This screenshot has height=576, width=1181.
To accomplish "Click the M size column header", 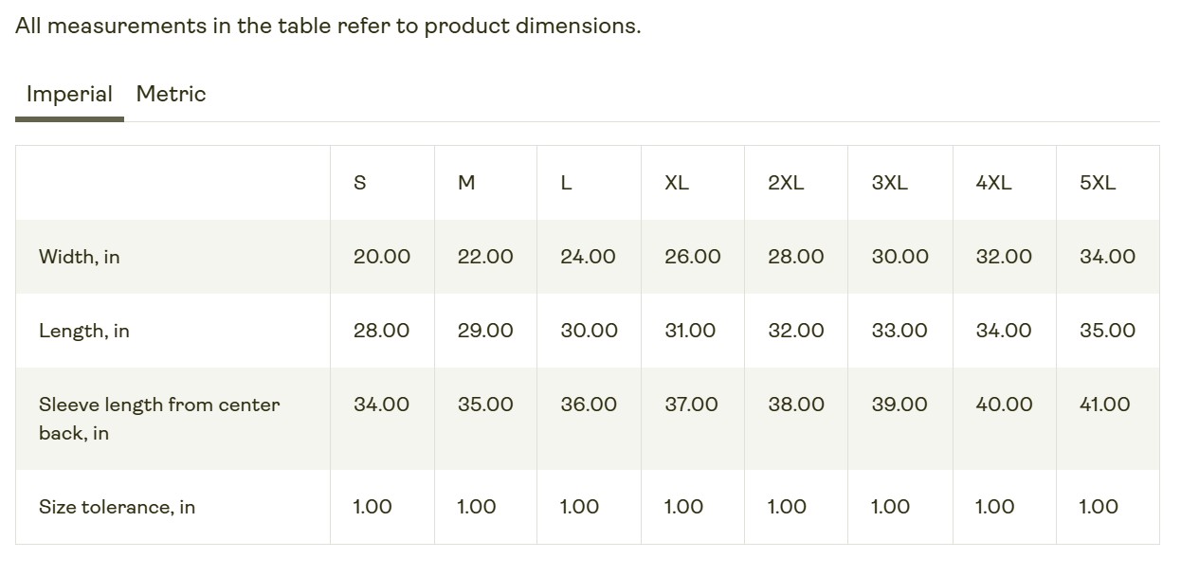I will pyautogui.click(x=466, y=183).
